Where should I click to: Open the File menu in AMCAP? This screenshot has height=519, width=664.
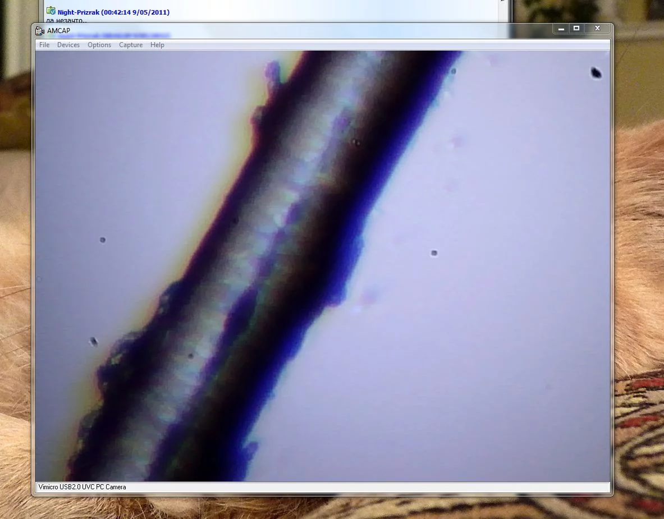pyautogui.click(x=44, y=45)
